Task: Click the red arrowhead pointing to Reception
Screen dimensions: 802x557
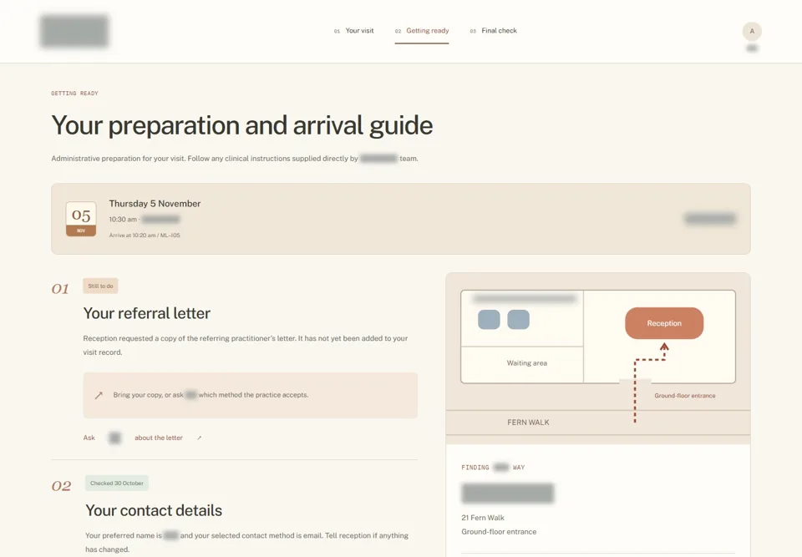Action: [664, 347]
